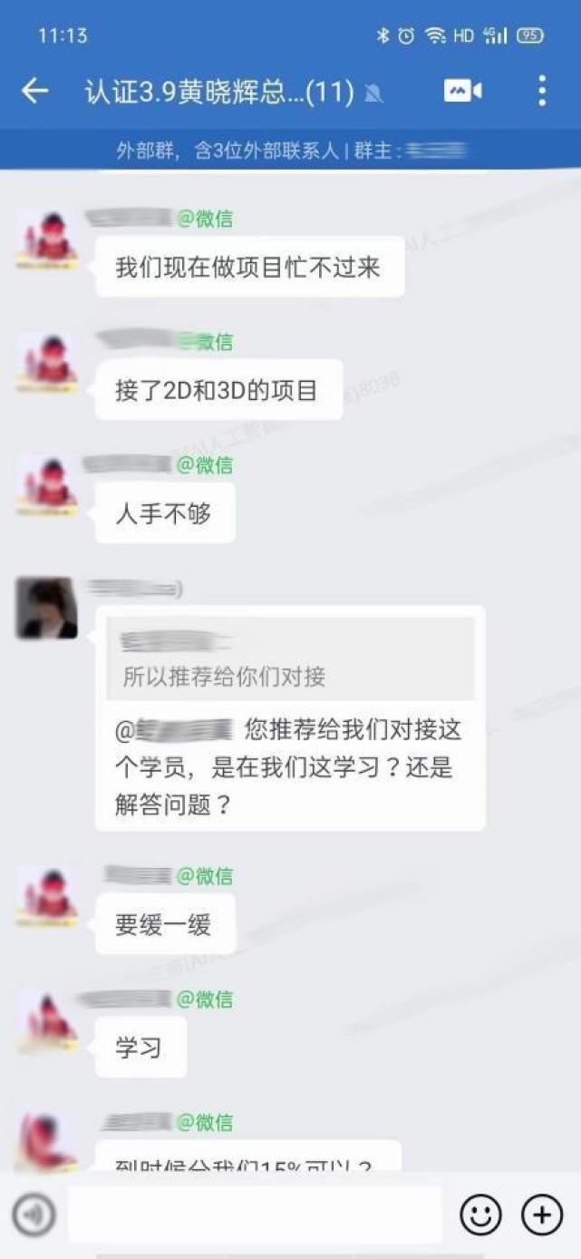This screenshot has width=581, height=1259.
Task: Tap the Bluetooth icon in status bar
Action: (x=382, y=35)
